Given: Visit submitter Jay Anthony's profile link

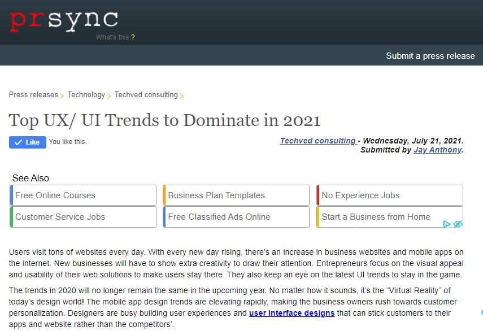Looking at the screenshot, I should [x=437, y=150].
